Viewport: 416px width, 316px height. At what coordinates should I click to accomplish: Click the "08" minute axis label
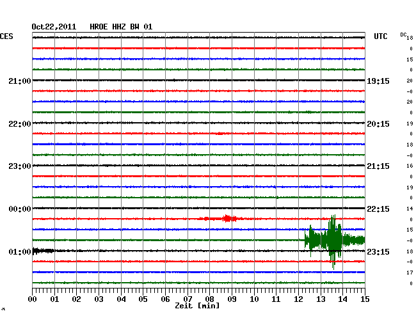click(209, 299)
